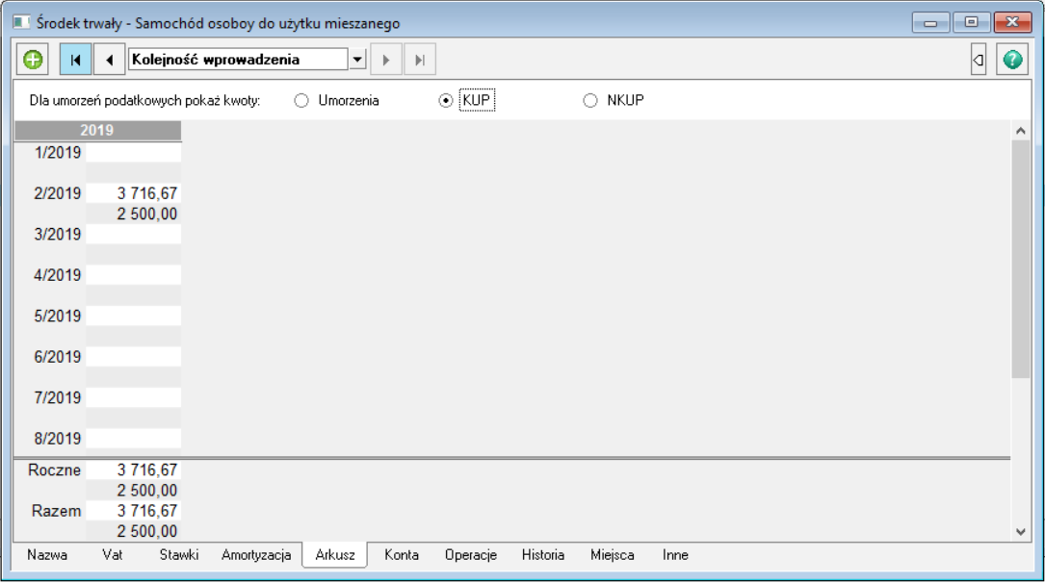Image resolution: width=1045 pixels, height=583 pixels.
Task: Expand the Kolejność wprowadzenia dropdown arrow
Action: [357, 60]
